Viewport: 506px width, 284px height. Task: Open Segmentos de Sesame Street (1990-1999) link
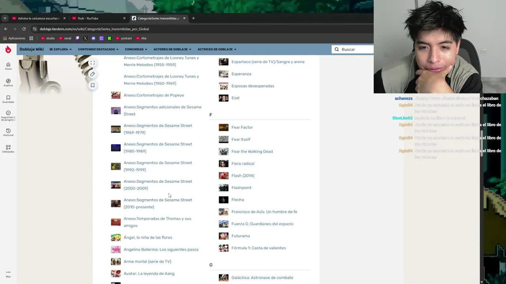pos(158,166)
